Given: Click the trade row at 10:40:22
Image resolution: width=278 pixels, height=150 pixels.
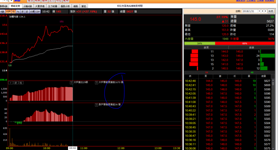Looking at the screenshot, I should [228, 111].
